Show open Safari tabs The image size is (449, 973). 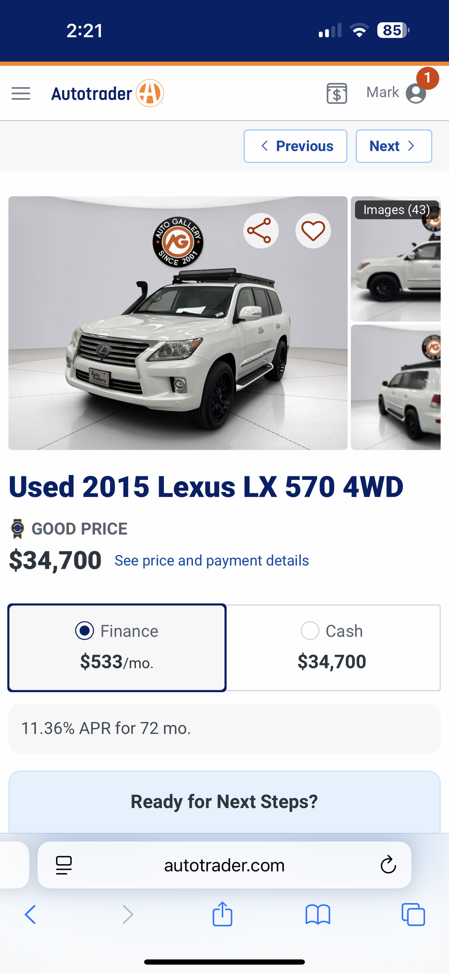tap(413, 914)
